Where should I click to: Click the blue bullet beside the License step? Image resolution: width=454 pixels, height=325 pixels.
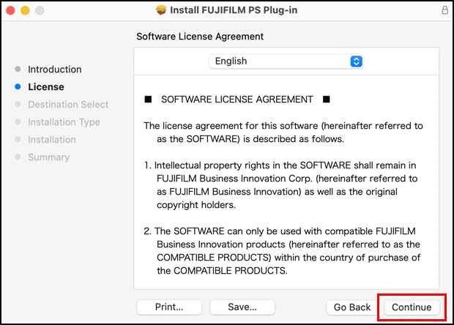pyautogui.click(x=18, y=87)
